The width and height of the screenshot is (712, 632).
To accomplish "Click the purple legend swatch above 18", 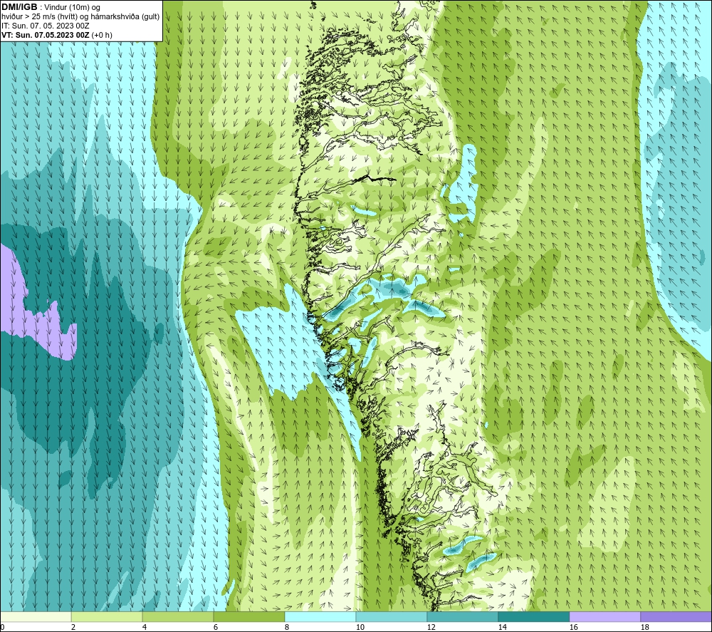I will (x=676, y=616).
